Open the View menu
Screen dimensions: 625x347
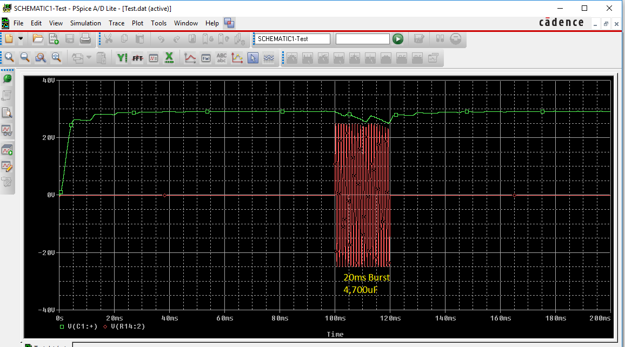[x=56, y=23]
